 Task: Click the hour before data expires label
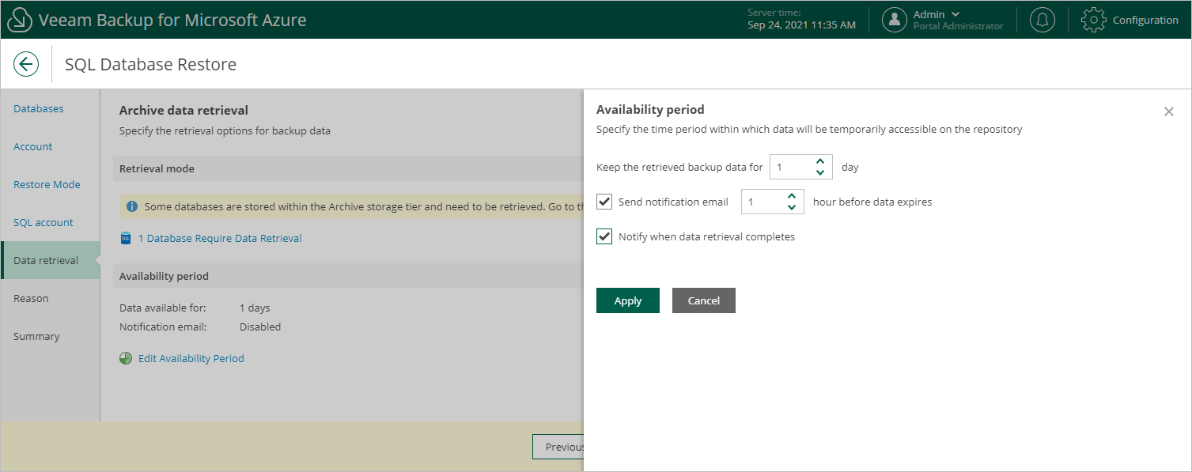pos(872,202)
